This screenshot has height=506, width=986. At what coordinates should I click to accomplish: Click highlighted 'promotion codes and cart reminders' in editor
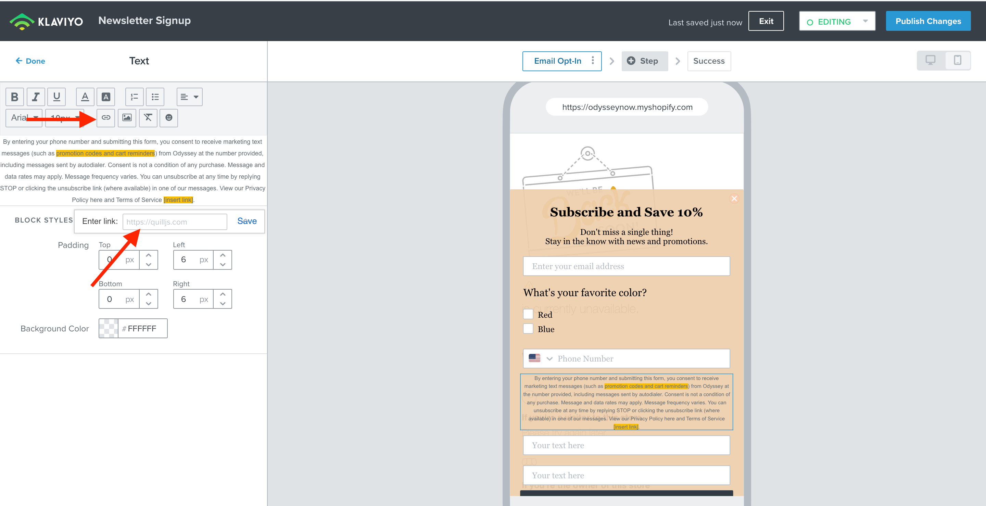[106, 153]
